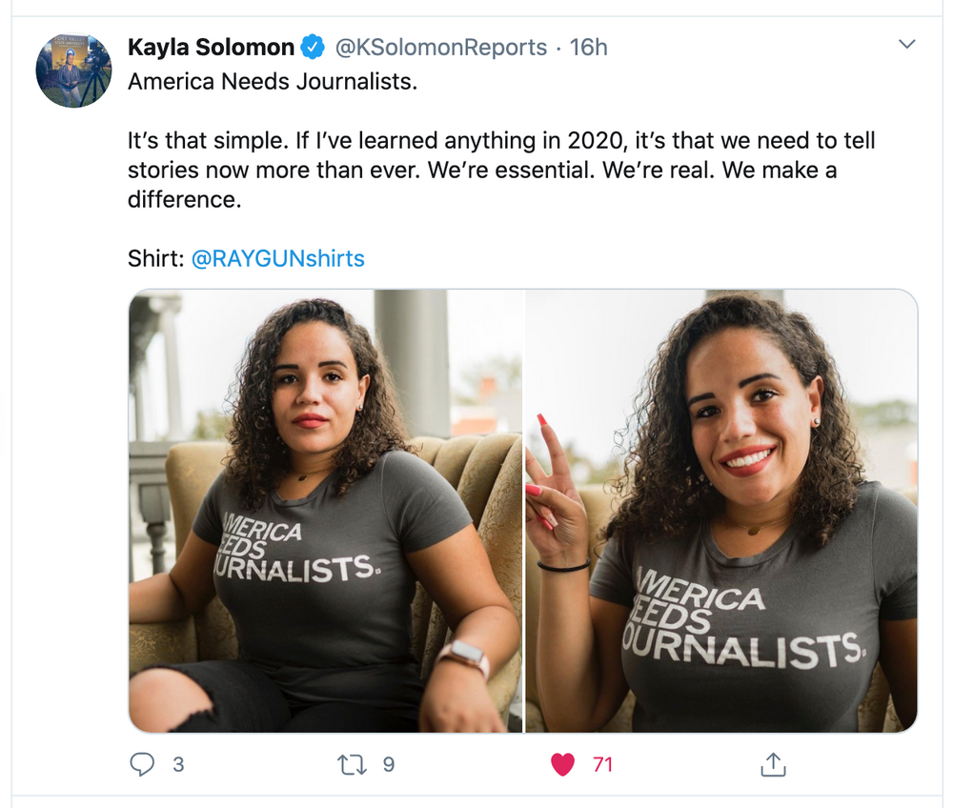This screenshot has width=953, height=808.
Task: Click the retweet count 9
Action: (388, 764)
